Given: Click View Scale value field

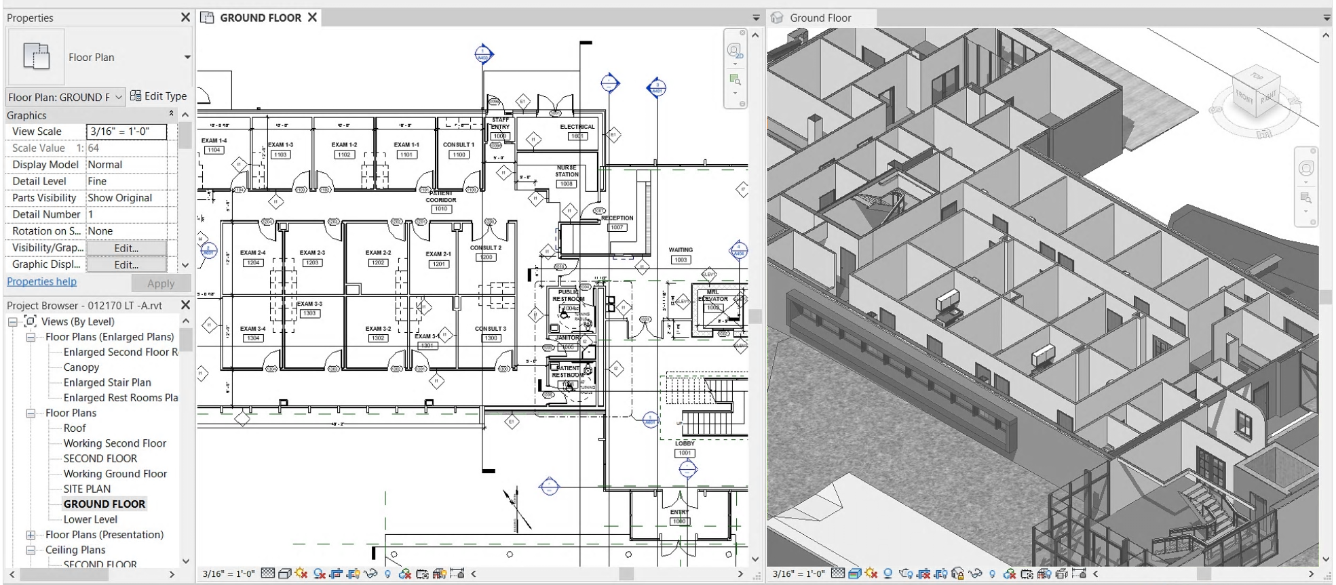Looking at the screenshot, I should tap(126, 132).
